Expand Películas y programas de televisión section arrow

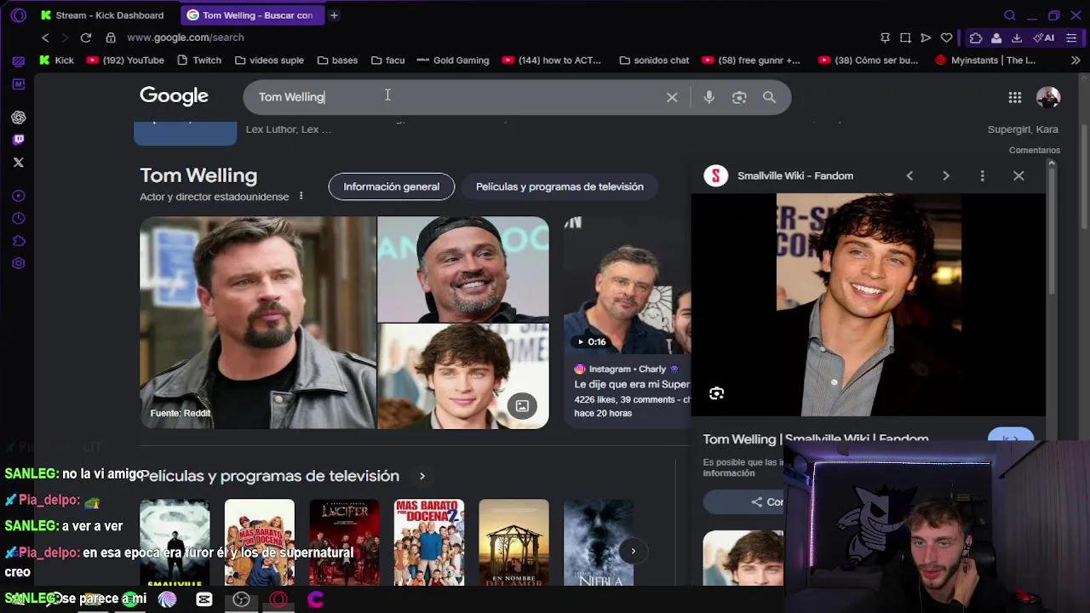pyautogui.click(x=422, y=476)
